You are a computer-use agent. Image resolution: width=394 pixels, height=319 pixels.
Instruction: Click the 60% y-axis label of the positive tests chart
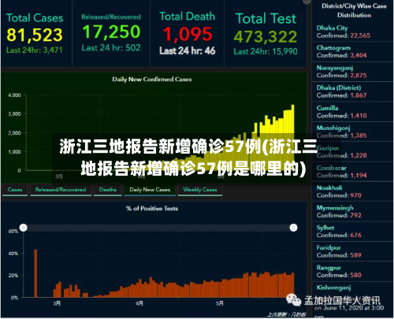click(x=13, y=232)
